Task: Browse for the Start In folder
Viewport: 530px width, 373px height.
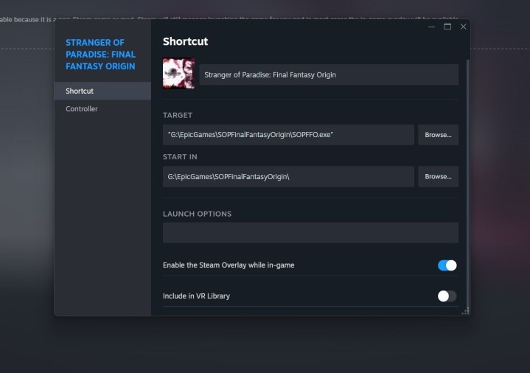Action: pyautogui.click(x=438, y=176)
